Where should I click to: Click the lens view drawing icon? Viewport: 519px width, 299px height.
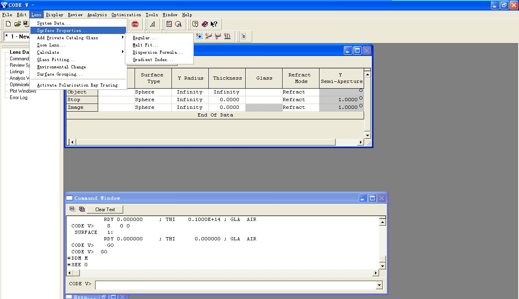tap(227, 36)
